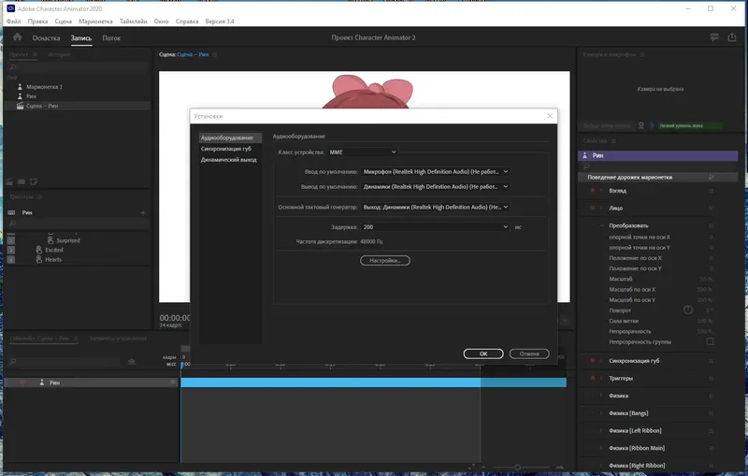Add a new trigger with plus icon

click(x=143, y=212)
